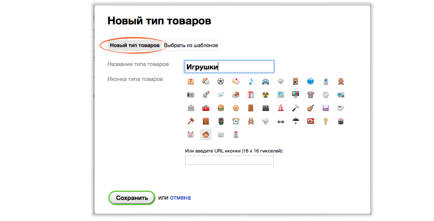Choose the alarm clock icon
The image size is (434, 221).
[235, 121]
